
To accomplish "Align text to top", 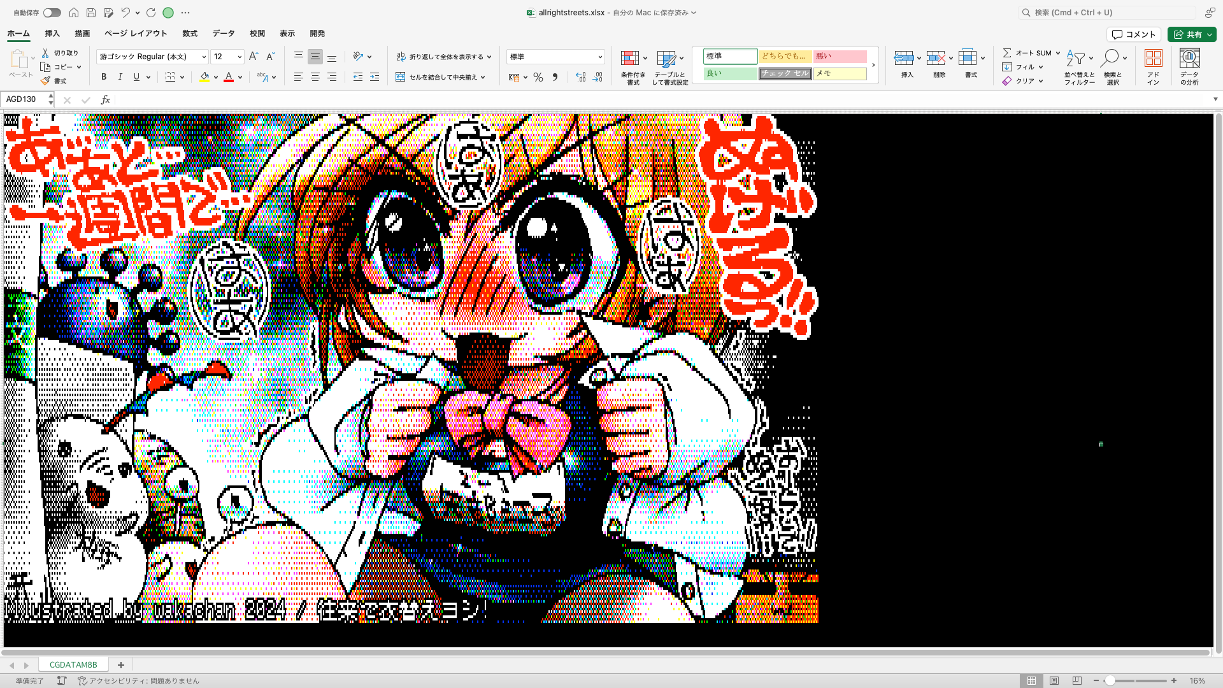I will pyautogui.click(x=298, y=57).
